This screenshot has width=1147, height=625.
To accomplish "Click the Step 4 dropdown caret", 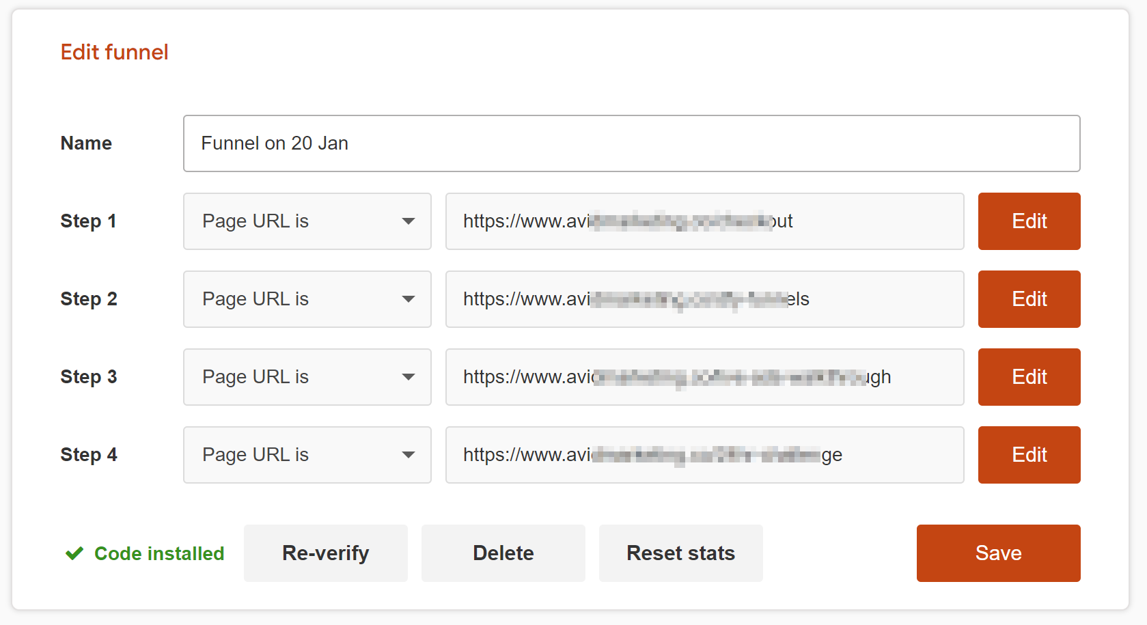I will pos(409,455).
